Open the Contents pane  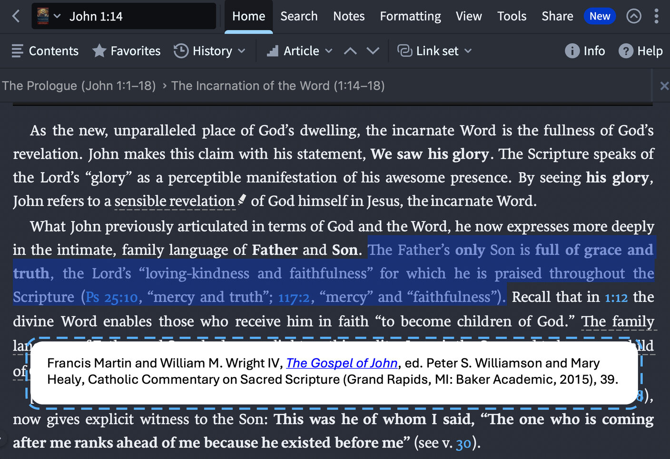coord(45,51)
